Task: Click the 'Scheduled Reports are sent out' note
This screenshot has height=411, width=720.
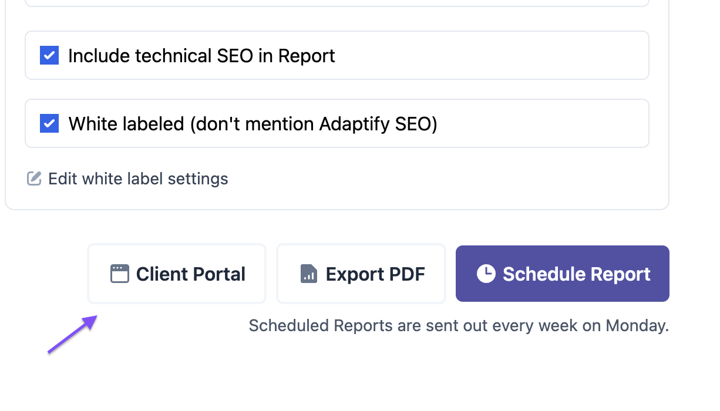Action: click(459, 325)
